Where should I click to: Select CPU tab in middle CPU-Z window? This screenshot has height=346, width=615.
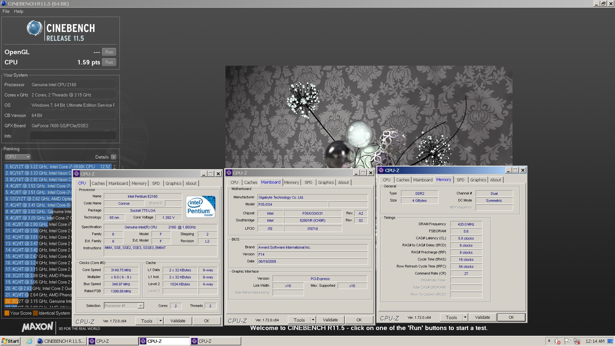[234, 182]
